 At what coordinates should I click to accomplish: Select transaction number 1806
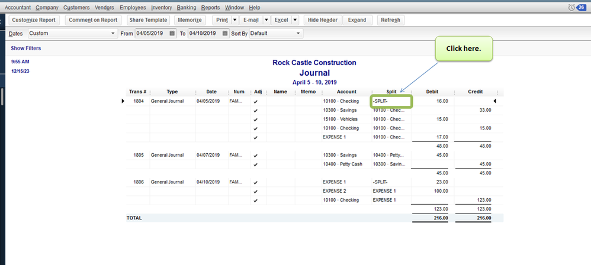139,182
